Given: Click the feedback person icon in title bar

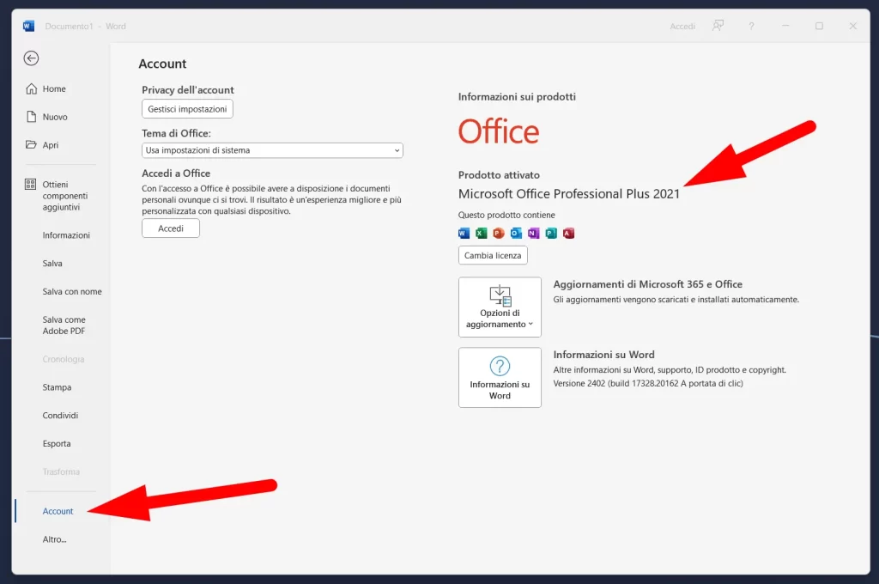Looking at the screenshot, I should (x=718, y=26).
